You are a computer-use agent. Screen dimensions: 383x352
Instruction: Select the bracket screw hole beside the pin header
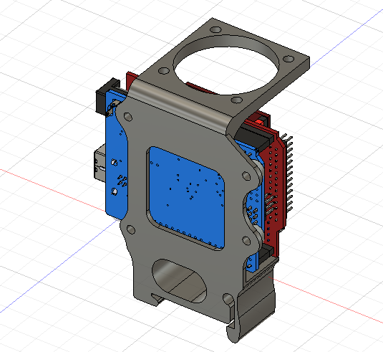pos(246,176)
